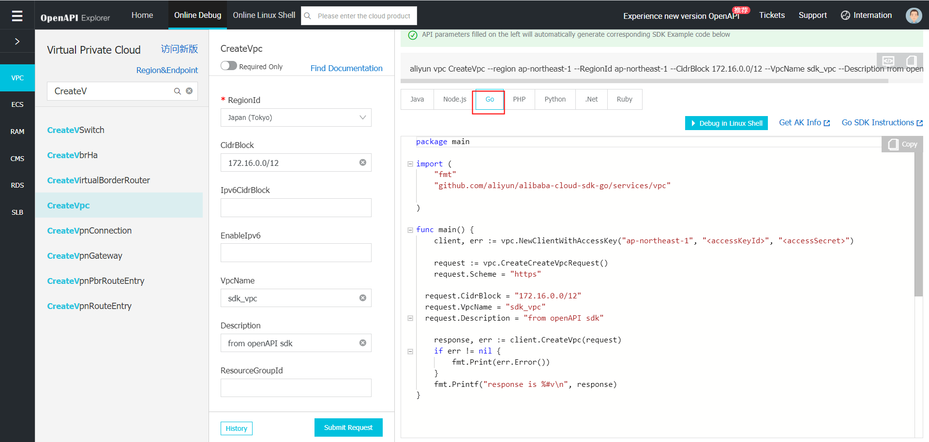Open the Find Documentation link
Image resolution: width=929 pixels, height=442 pixels.
coord(346,68)
